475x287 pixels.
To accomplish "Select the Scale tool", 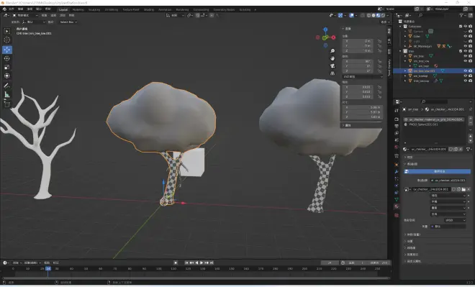I will tap(7, 67).
